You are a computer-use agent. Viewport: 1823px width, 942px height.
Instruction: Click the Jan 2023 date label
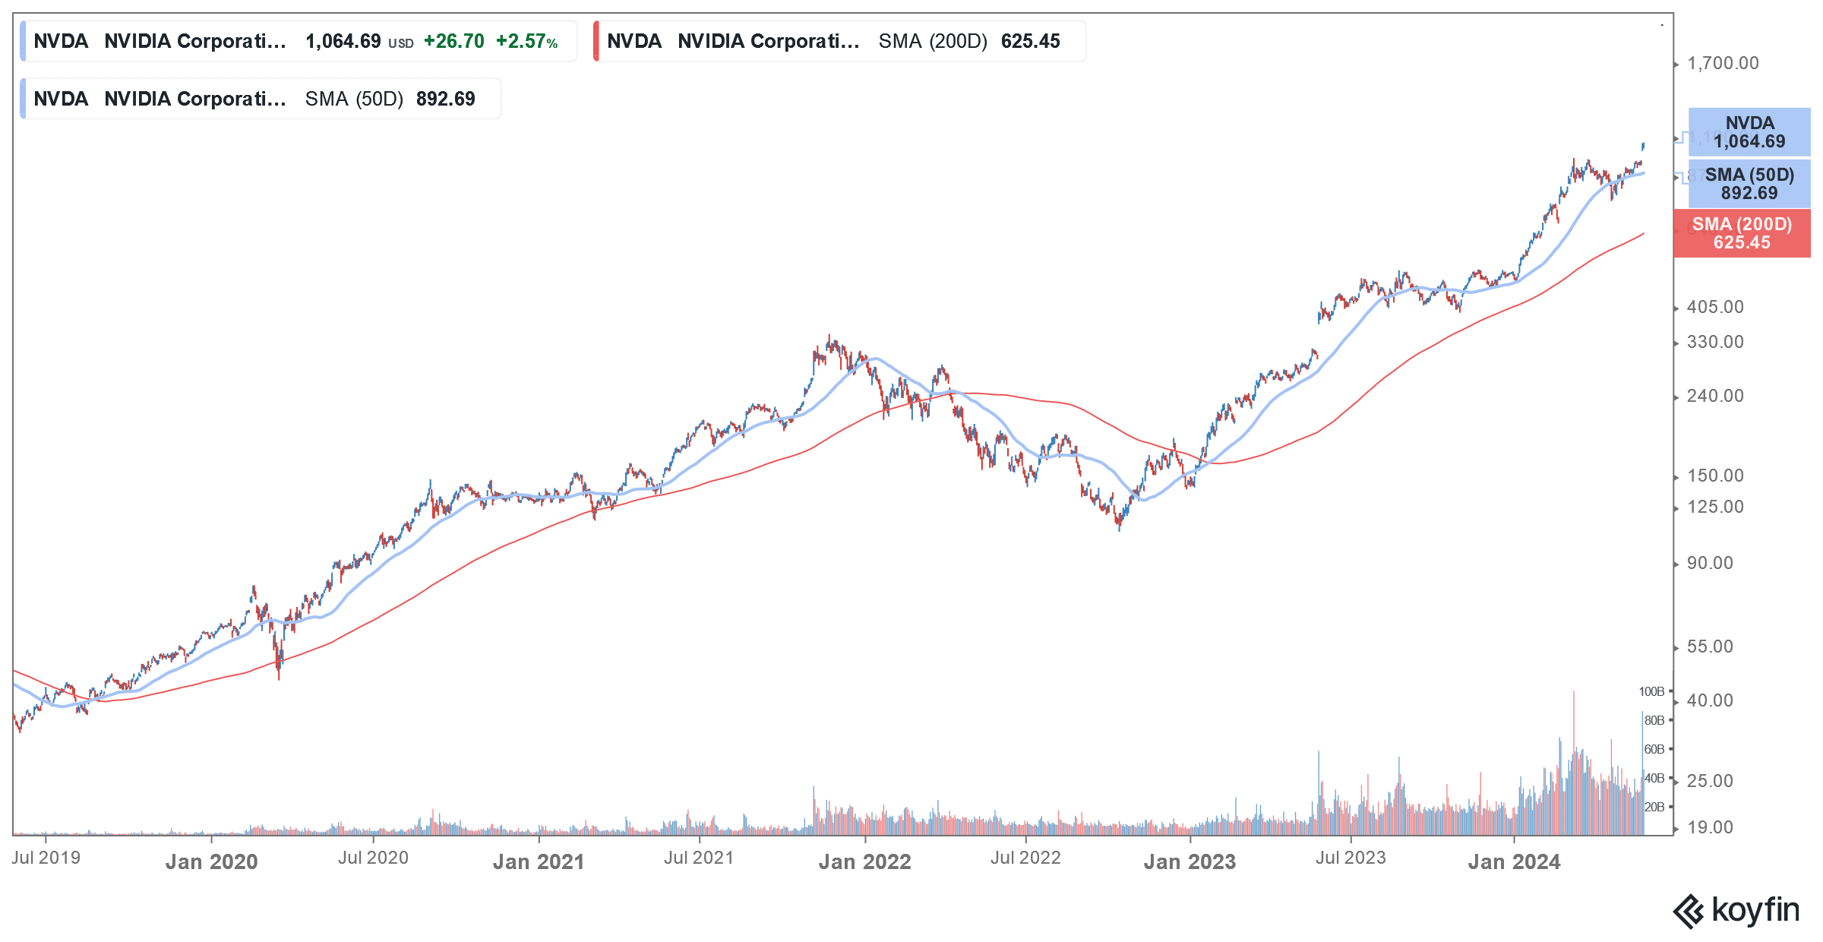1190,861
